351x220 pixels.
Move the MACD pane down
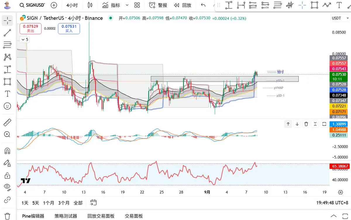[297, 124]
